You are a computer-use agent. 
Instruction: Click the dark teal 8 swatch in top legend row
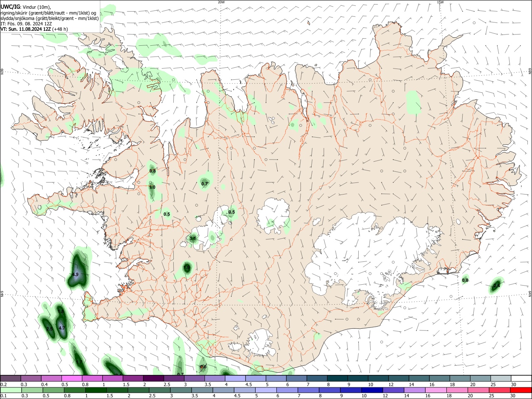[x=337, y=378]
